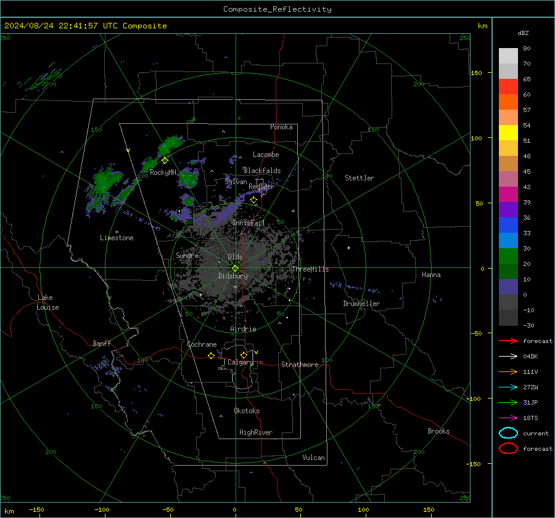Click the yellow marker near RockyMH
This screenshot has width=555, height=518.
[165, 161]
